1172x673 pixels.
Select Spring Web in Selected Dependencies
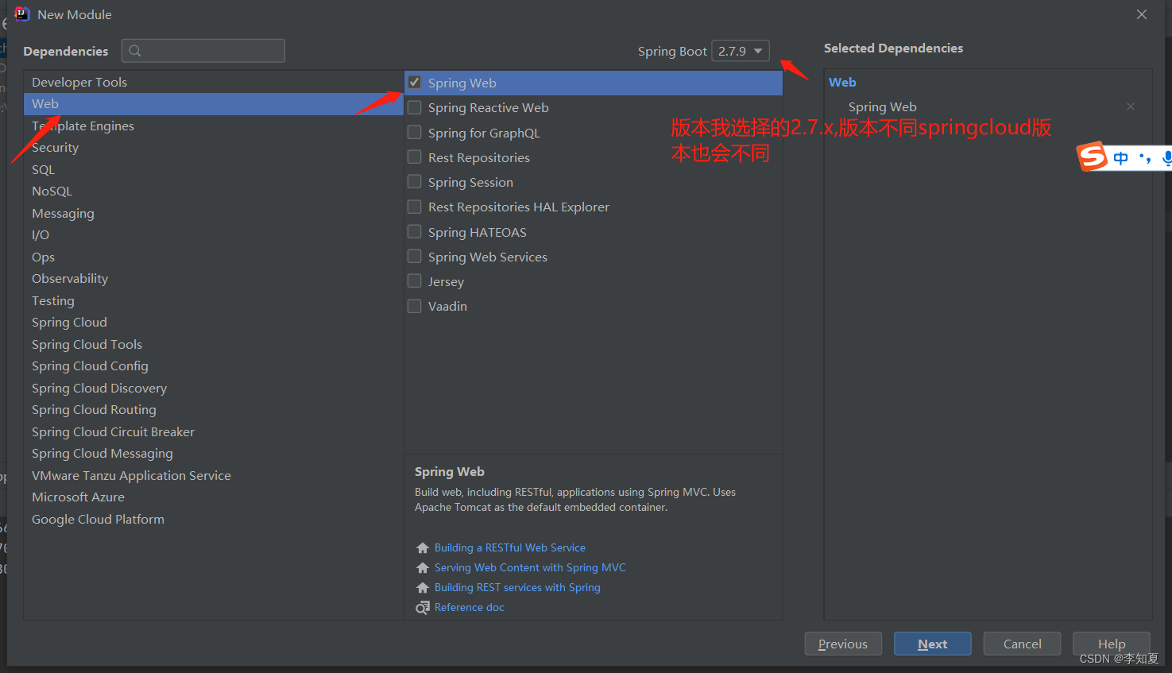883,106
